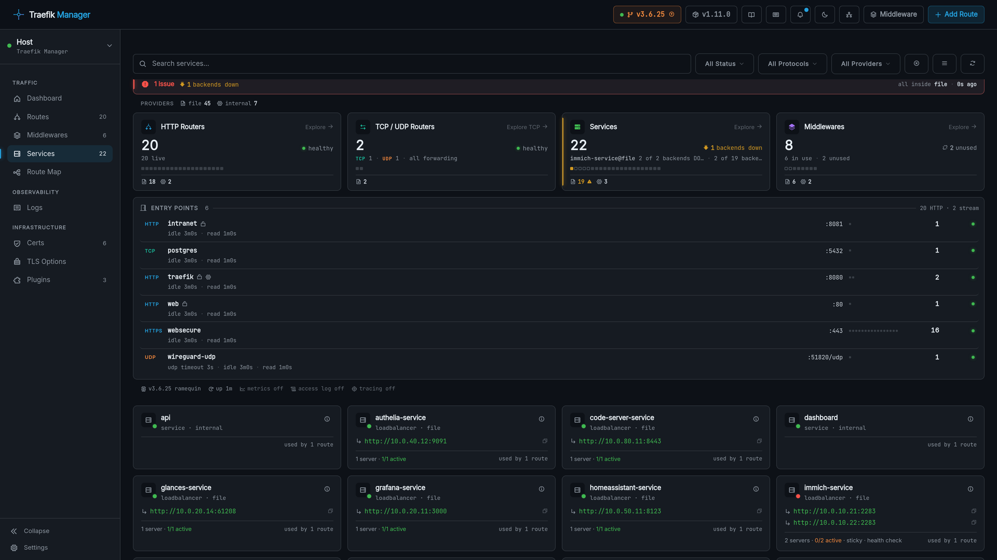This screenshot has width=997, height=560.
Task: Open Logs in the sidebar
Action: (x=60, y=208)
